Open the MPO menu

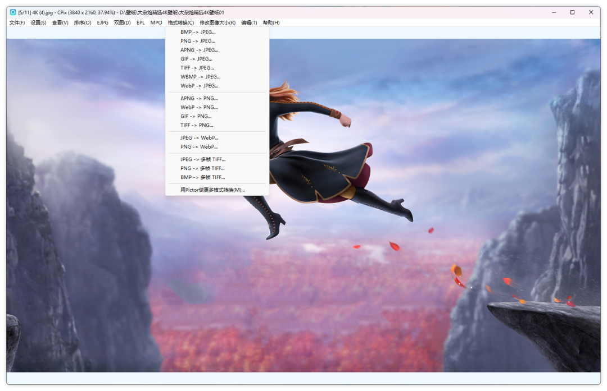click(156, 23)
